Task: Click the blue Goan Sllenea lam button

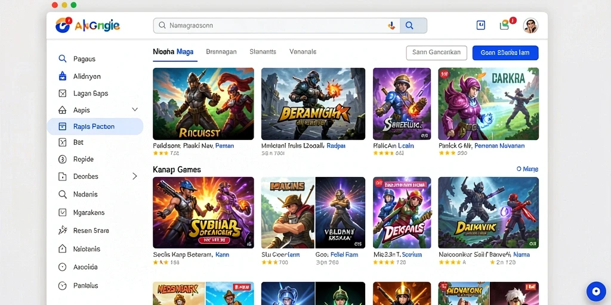Action: [x=505, y=52]
